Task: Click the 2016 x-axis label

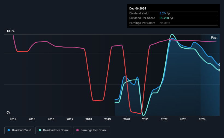Action: pos(51,119)
